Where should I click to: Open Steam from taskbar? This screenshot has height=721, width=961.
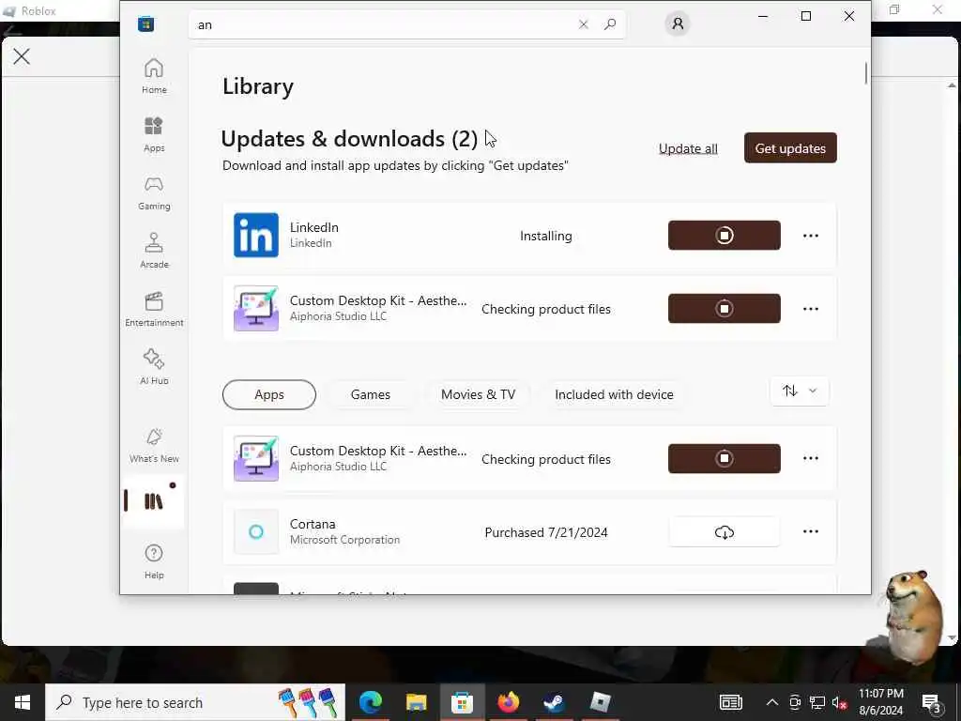(x=554, y=702)
